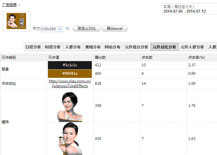Click the 自定义对比 button

[x=87, y=29]
